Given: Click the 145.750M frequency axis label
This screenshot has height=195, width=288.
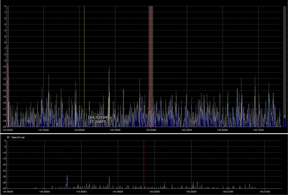Looking at the screenshot, I should pos(259,130).
